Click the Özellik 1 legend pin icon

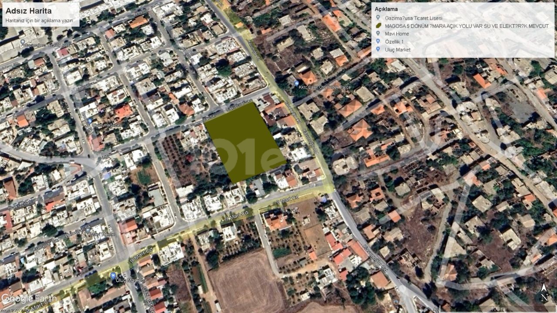378,41
